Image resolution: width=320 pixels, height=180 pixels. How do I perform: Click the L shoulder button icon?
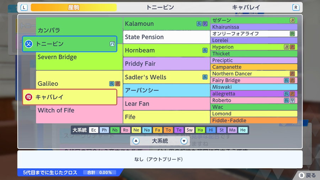[x=24, y=7]
